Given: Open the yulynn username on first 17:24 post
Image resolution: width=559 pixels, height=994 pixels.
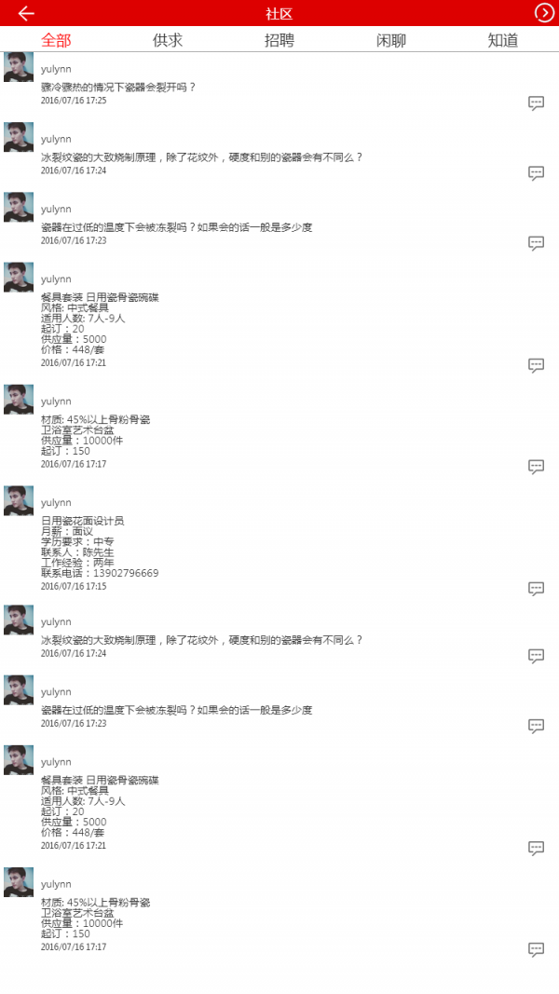Looking at the screenshot, I should 56,139.
